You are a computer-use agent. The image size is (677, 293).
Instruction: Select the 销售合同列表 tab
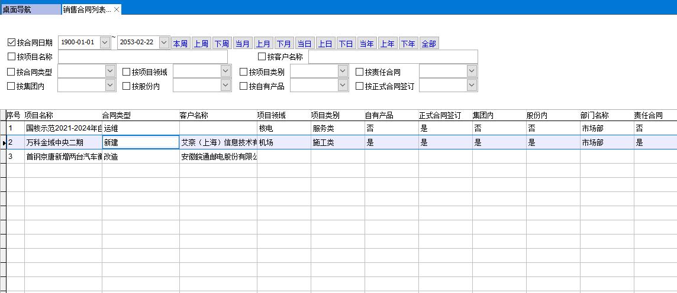click(86, 9)
